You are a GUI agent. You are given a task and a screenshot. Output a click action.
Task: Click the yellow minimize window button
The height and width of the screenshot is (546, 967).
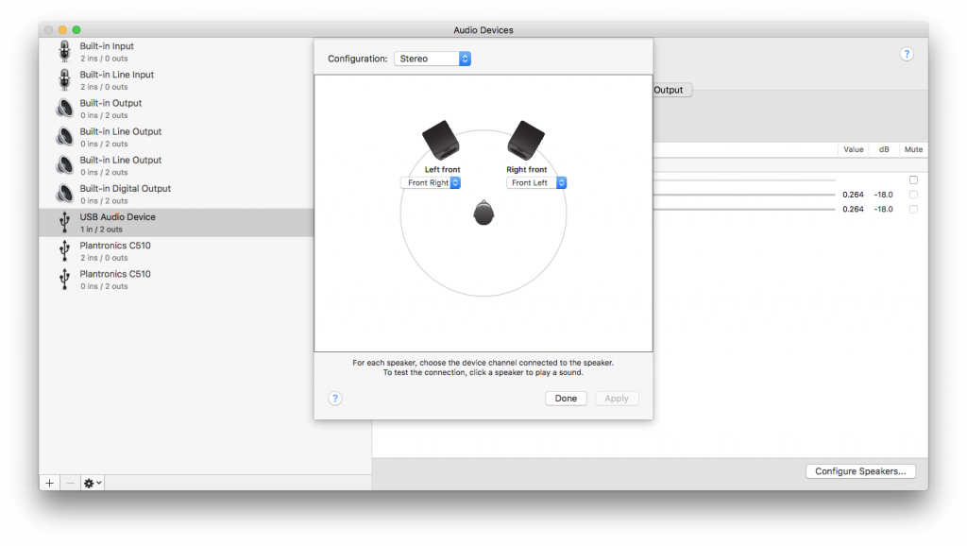[62, 29]
